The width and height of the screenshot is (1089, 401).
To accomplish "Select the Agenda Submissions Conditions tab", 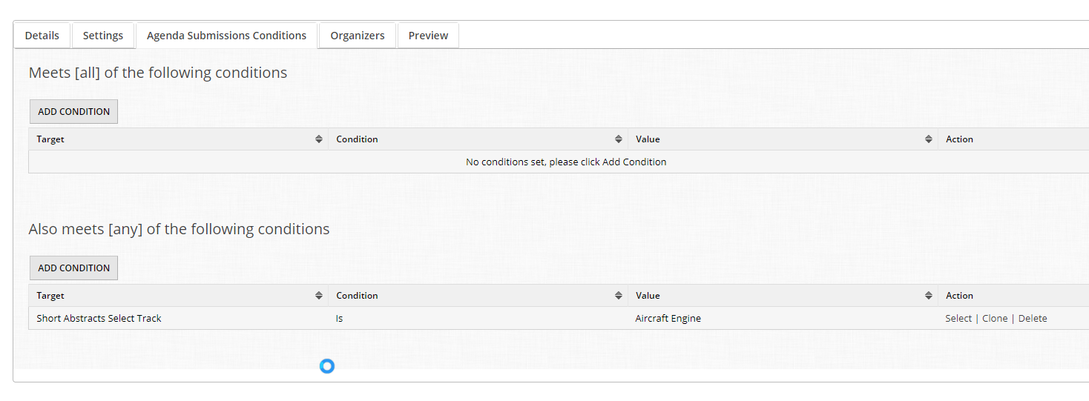I will click(226, 36).
